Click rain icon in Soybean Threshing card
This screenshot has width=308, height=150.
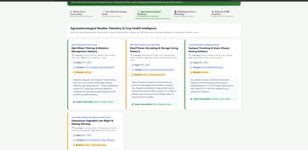tap(191, 68)
